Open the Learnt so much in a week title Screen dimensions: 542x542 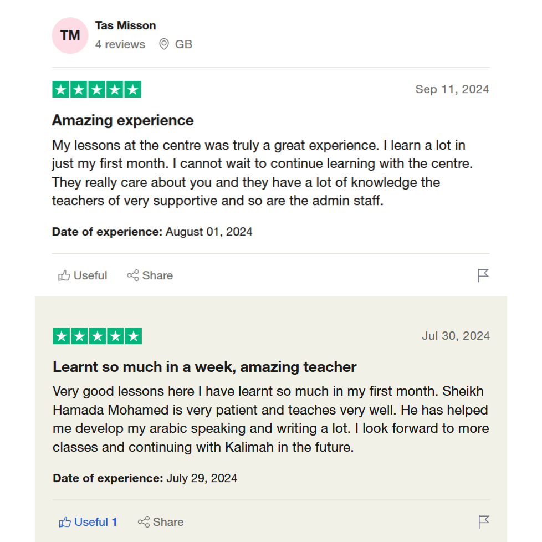point(204,367)
